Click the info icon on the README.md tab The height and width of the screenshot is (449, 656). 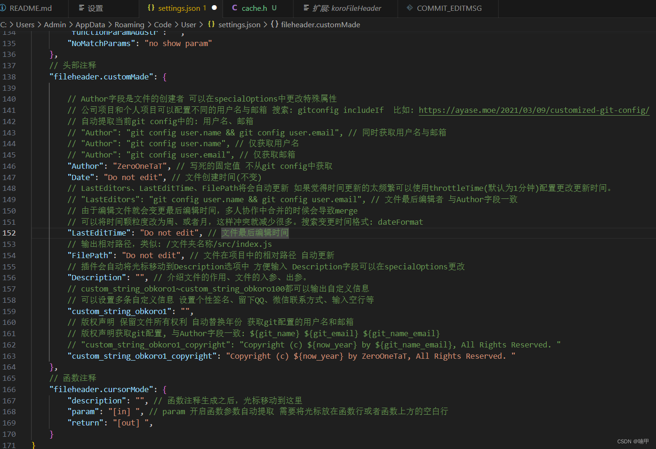coord(3,8)
